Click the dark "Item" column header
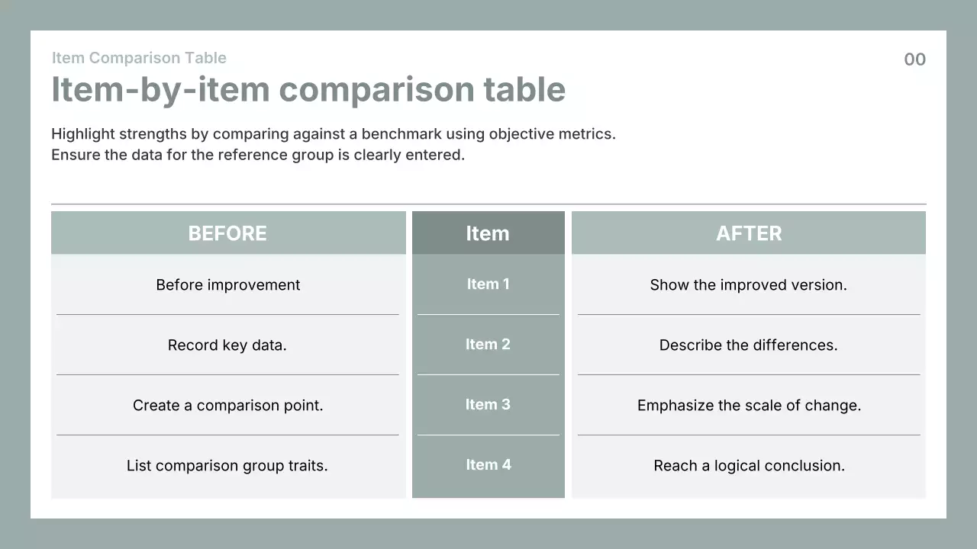Image resolution: width=977 pixels, height=549 pixels. tap(488, 233)
